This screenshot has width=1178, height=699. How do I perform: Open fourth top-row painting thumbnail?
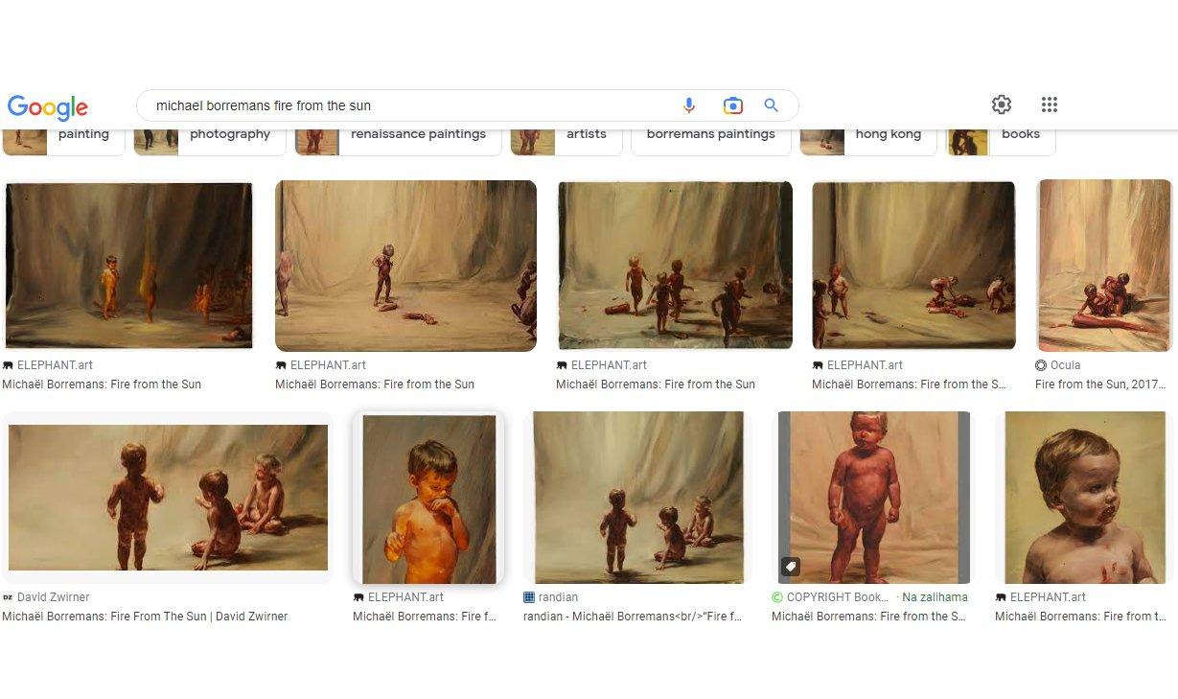point(913,266)
